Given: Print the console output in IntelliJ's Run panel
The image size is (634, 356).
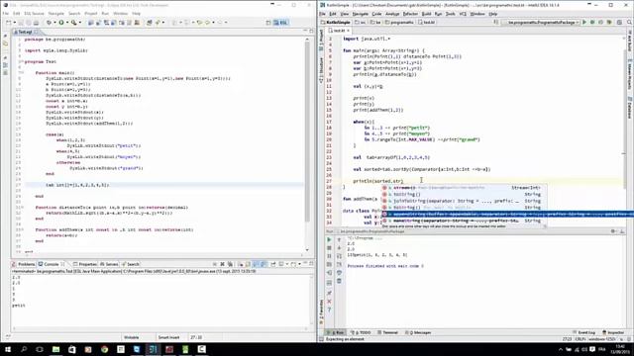Looking at the screenshot, I should click(339, 273).
